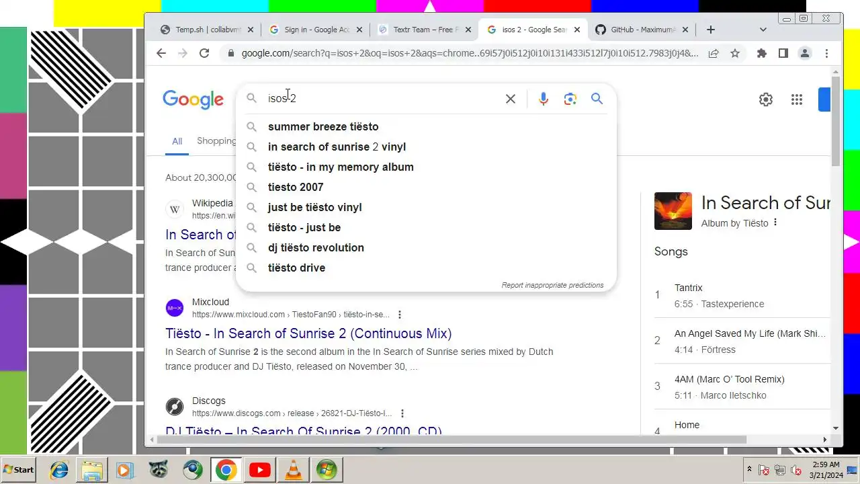The height and width of the screenshot is (484, 860).
Task: Switch to the Sign in - Google Accounts tab
Action: pos(317,30)
